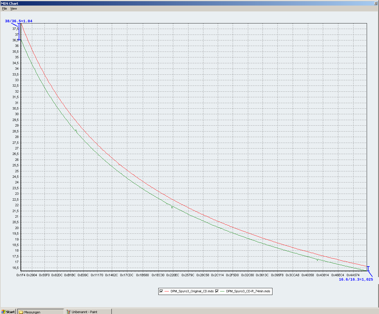The height and width of the screenshot is (314, 379).
Task: Uncheck the DPM_Spyro3_CD-R_74min.mds series checkbox
Action: tap(217, 291)
